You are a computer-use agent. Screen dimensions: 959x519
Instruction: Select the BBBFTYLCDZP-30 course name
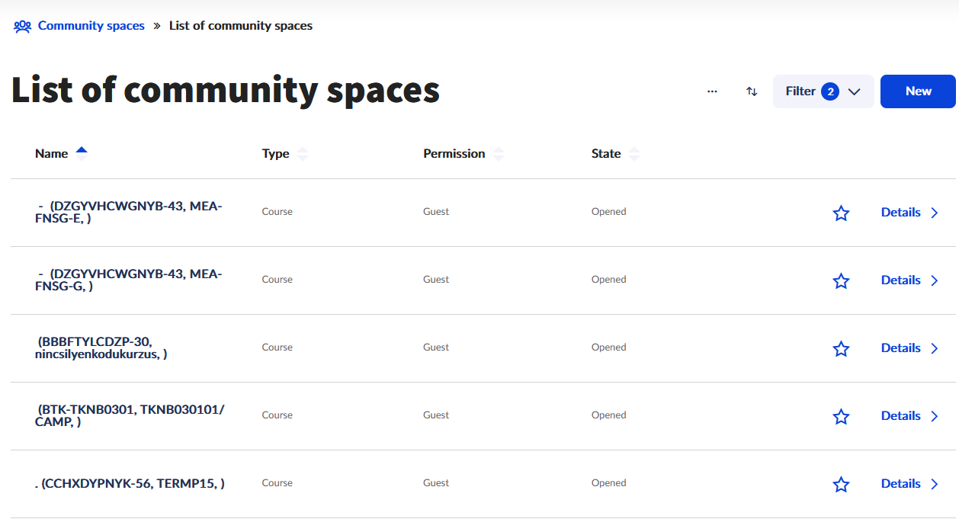[x=101, y=348]
